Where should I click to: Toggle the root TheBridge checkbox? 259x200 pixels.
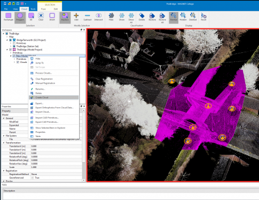pyautogui.click(x=6, y=34)
